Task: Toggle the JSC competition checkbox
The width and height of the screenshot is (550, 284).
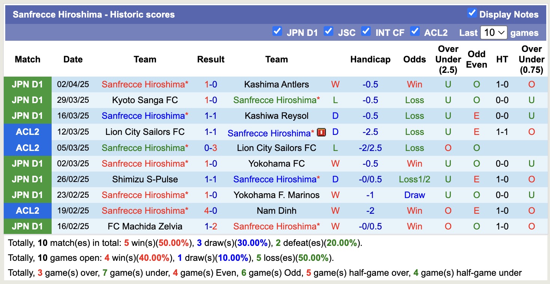Action: (x=329, y=32)
